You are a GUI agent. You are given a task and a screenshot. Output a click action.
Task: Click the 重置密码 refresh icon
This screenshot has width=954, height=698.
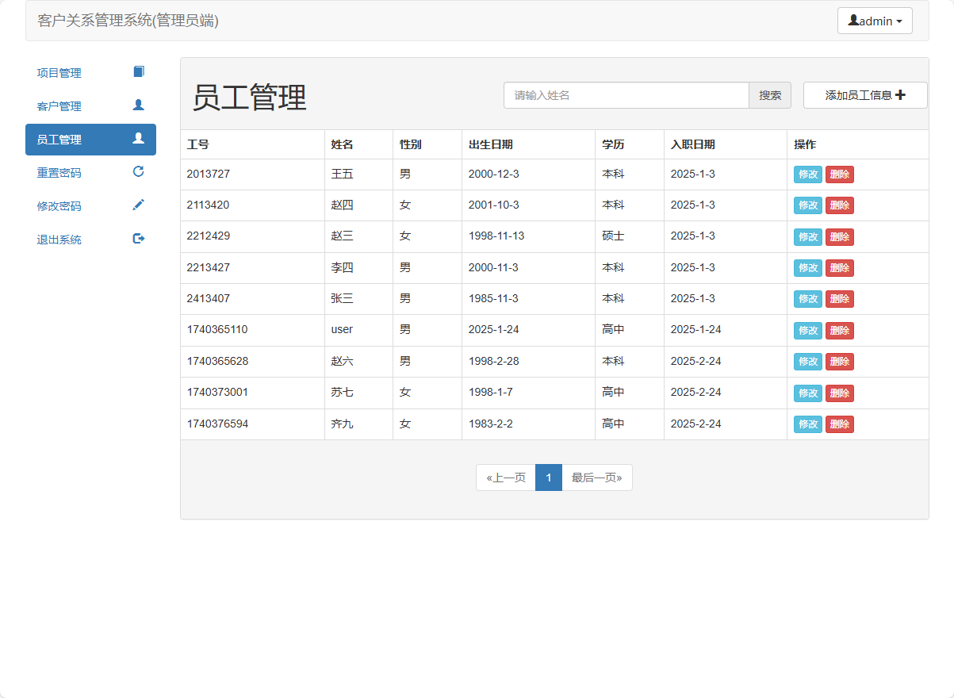pos(138,171)
